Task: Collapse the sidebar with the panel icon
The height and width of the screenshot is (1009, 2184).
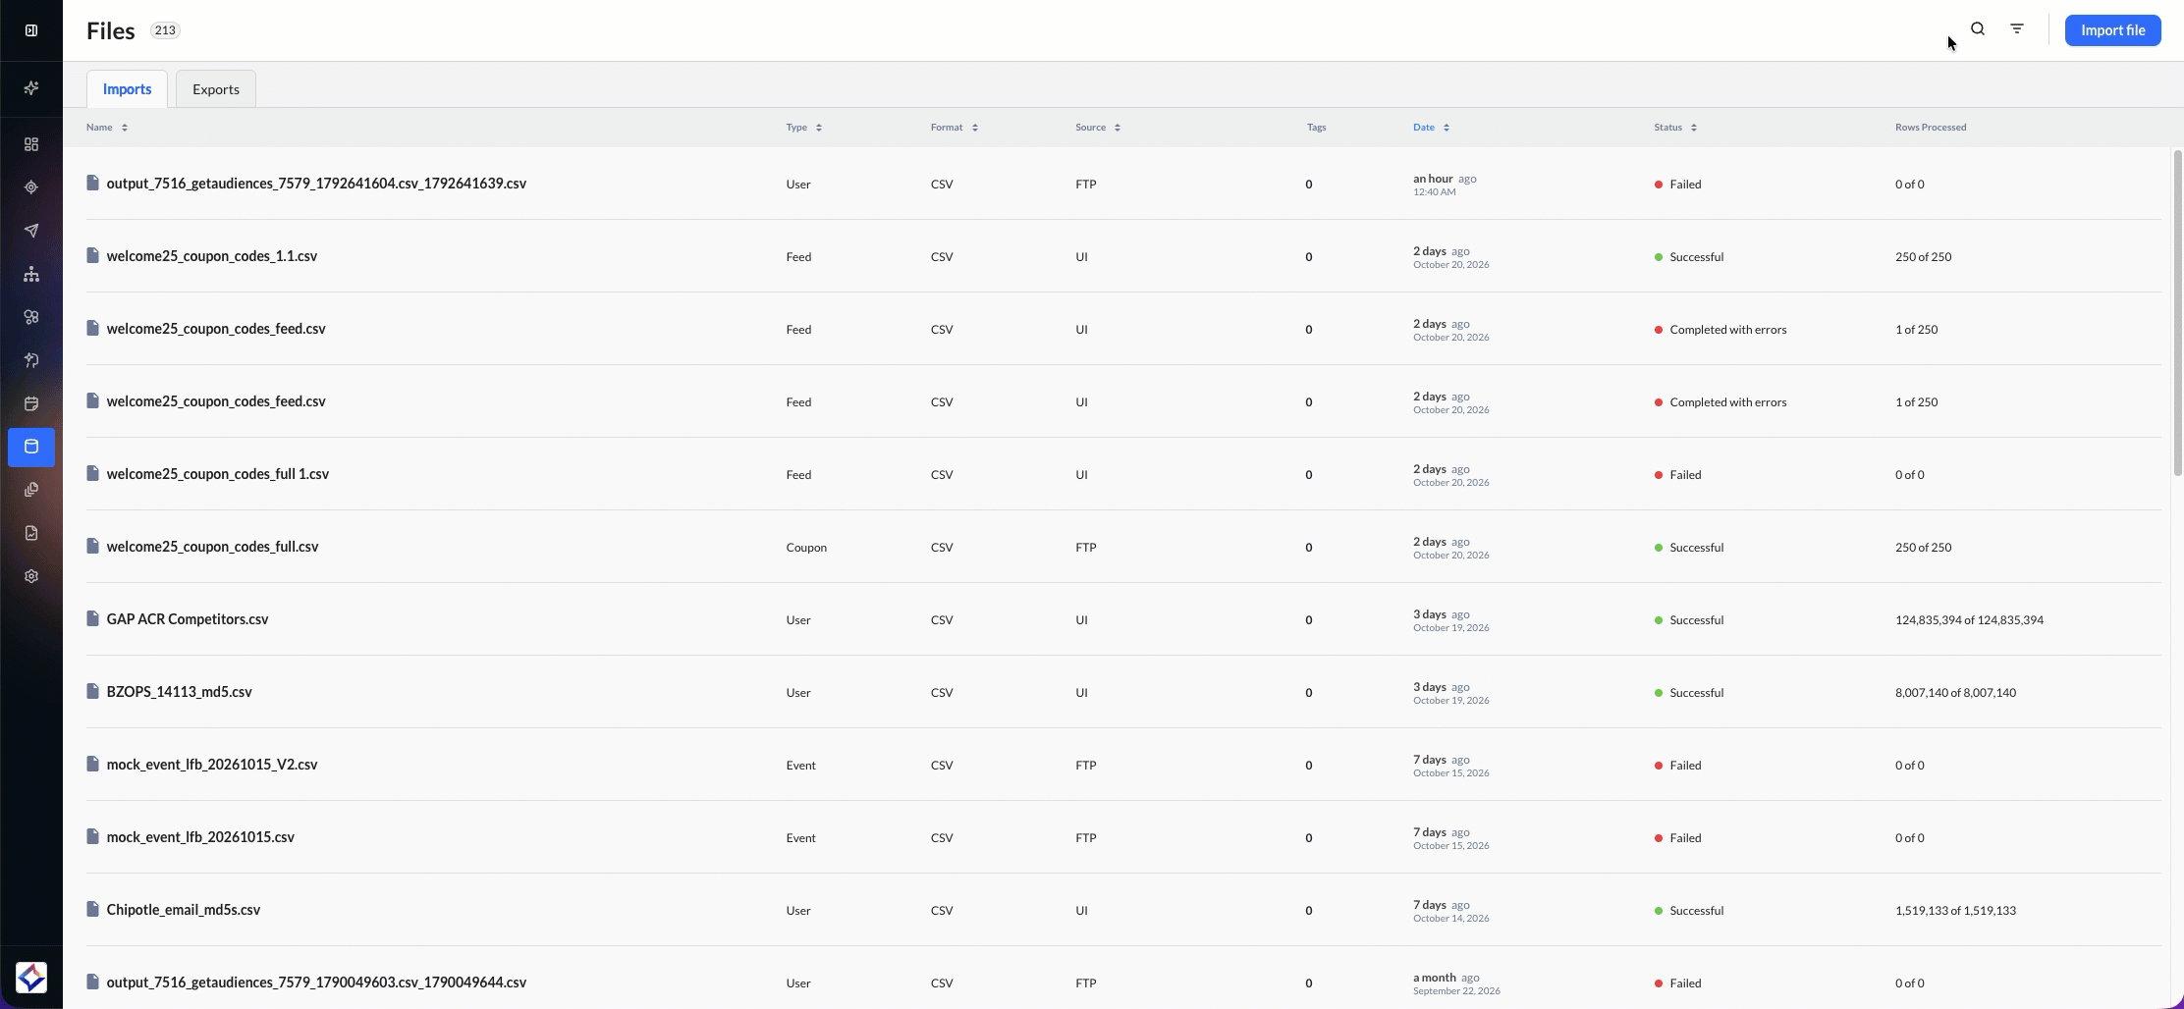Action: point(31,30)
